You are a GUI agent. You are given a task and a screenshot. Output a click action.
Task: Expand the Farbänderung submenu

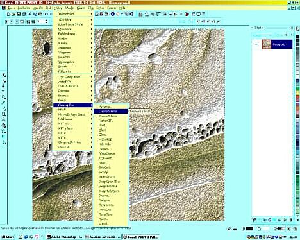click(x=72, y=33)
